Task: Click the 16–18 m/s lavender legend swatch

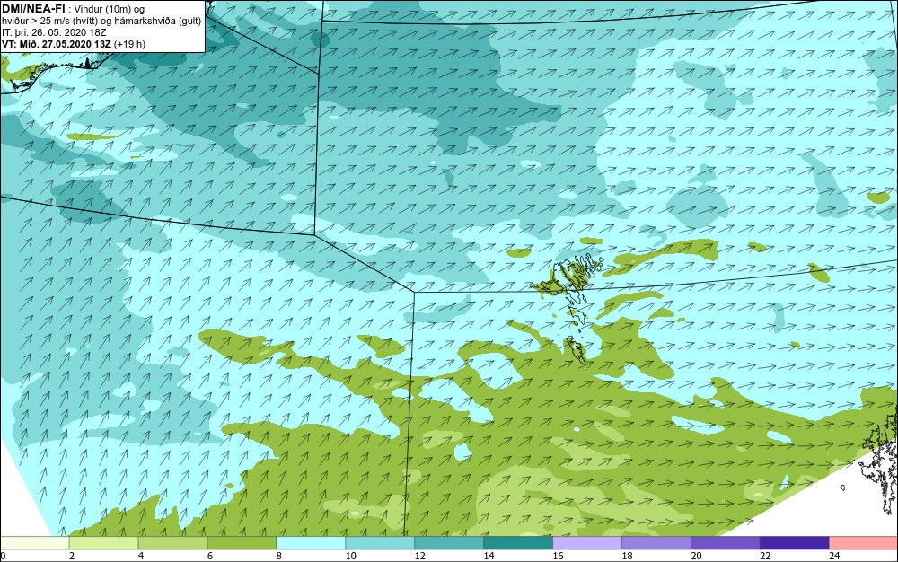Action: [587, 543]
